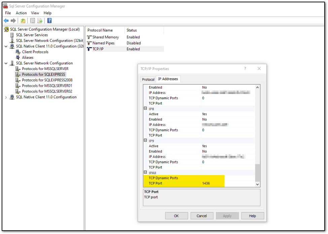The height and width of the screenshot is (234, 328).
Task: Click the Apply button
Action: (227, 216)
